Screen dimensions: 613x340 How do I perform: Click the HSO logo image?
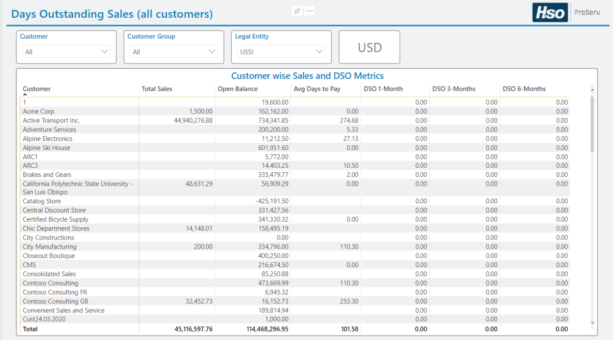(x=549, y=12)
